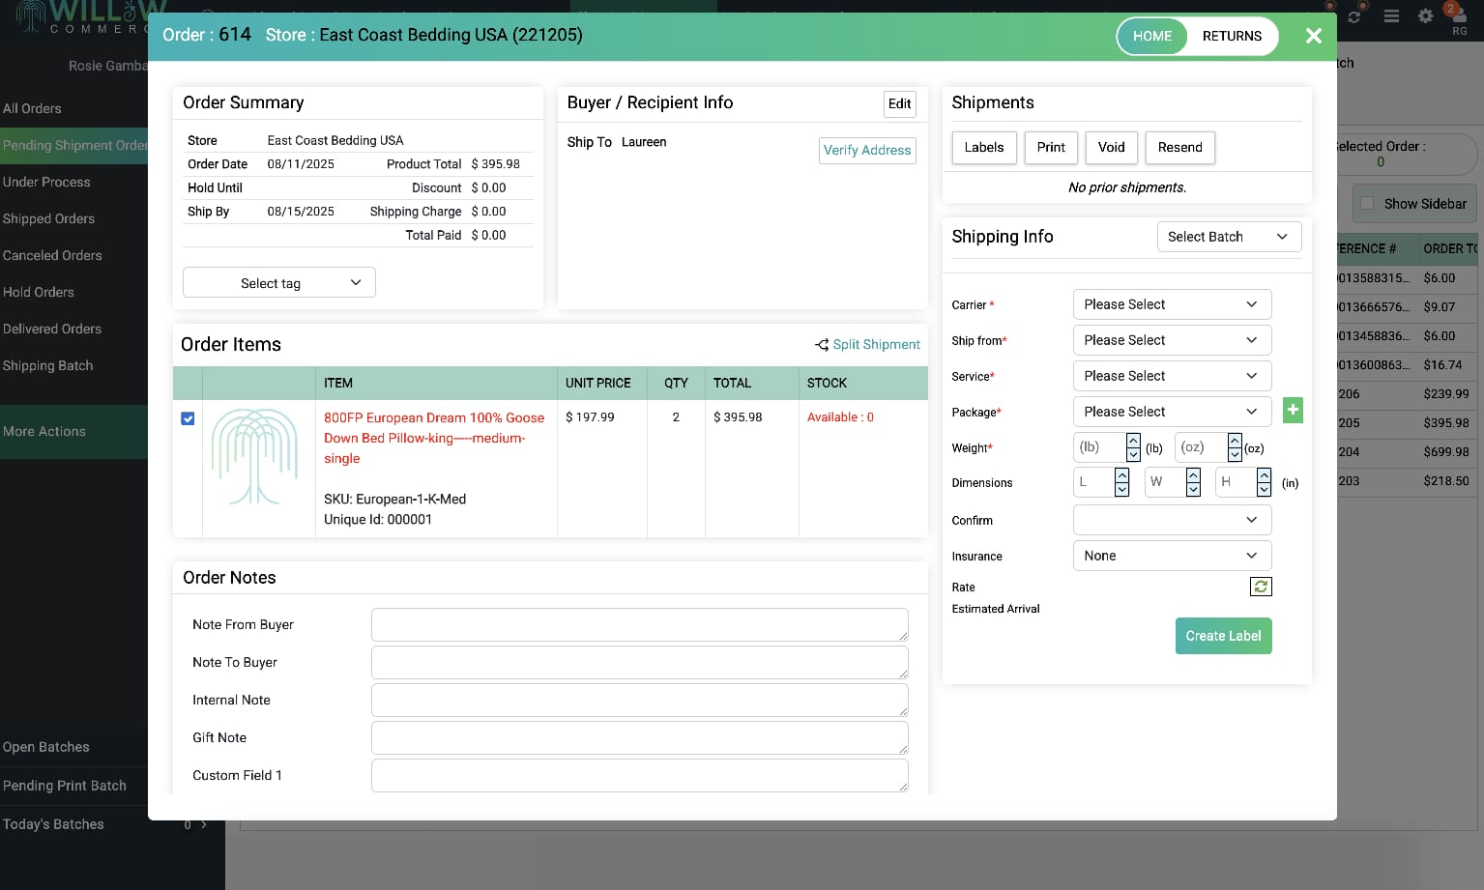Viewport: 1484px width, 890px height.
Task: Open the Select Batch dropdown
Action: [1229, 237]
